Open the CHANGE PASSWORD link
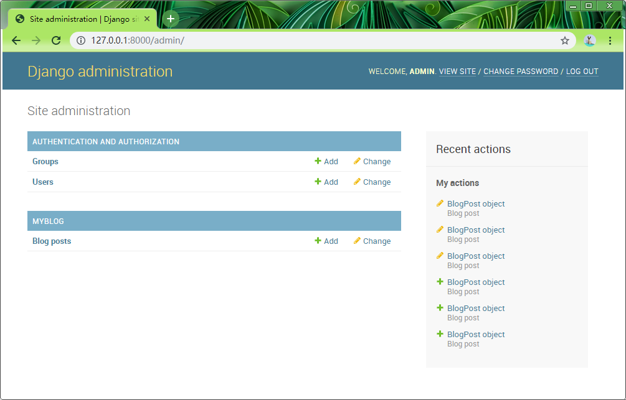 (521, 72)
